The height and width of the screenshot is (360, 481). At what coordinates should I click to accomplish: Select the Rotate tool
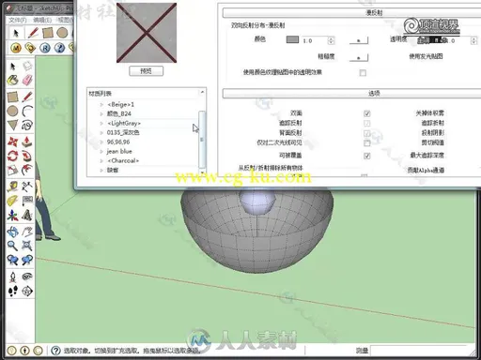tap(13, 156)
